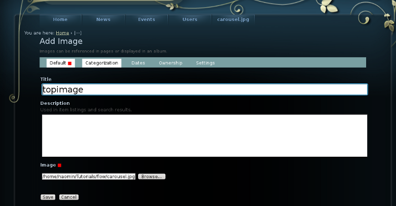This screenshot has height=206, width=396.
Task: Open the Users navigation tab
Action: [x=190, y=20]
